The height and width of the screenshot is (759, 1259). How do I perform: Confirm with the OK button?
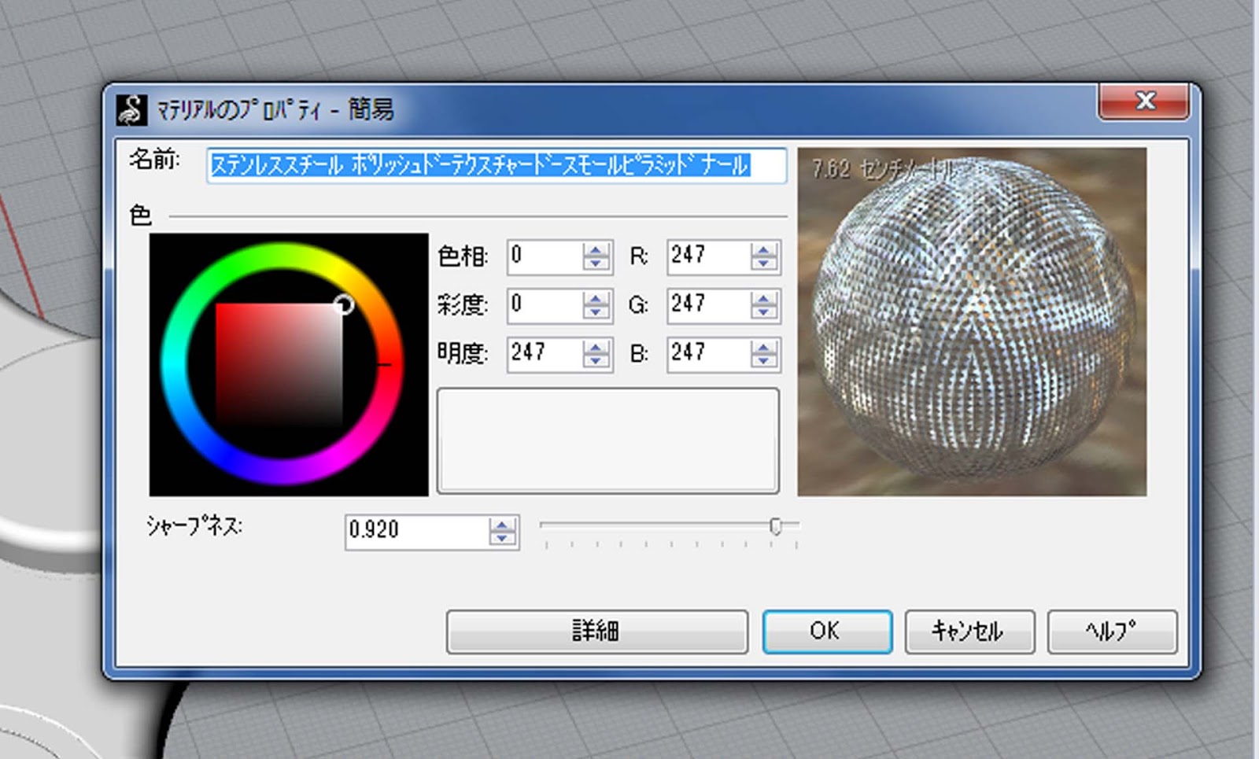click(x=827, y=632)
